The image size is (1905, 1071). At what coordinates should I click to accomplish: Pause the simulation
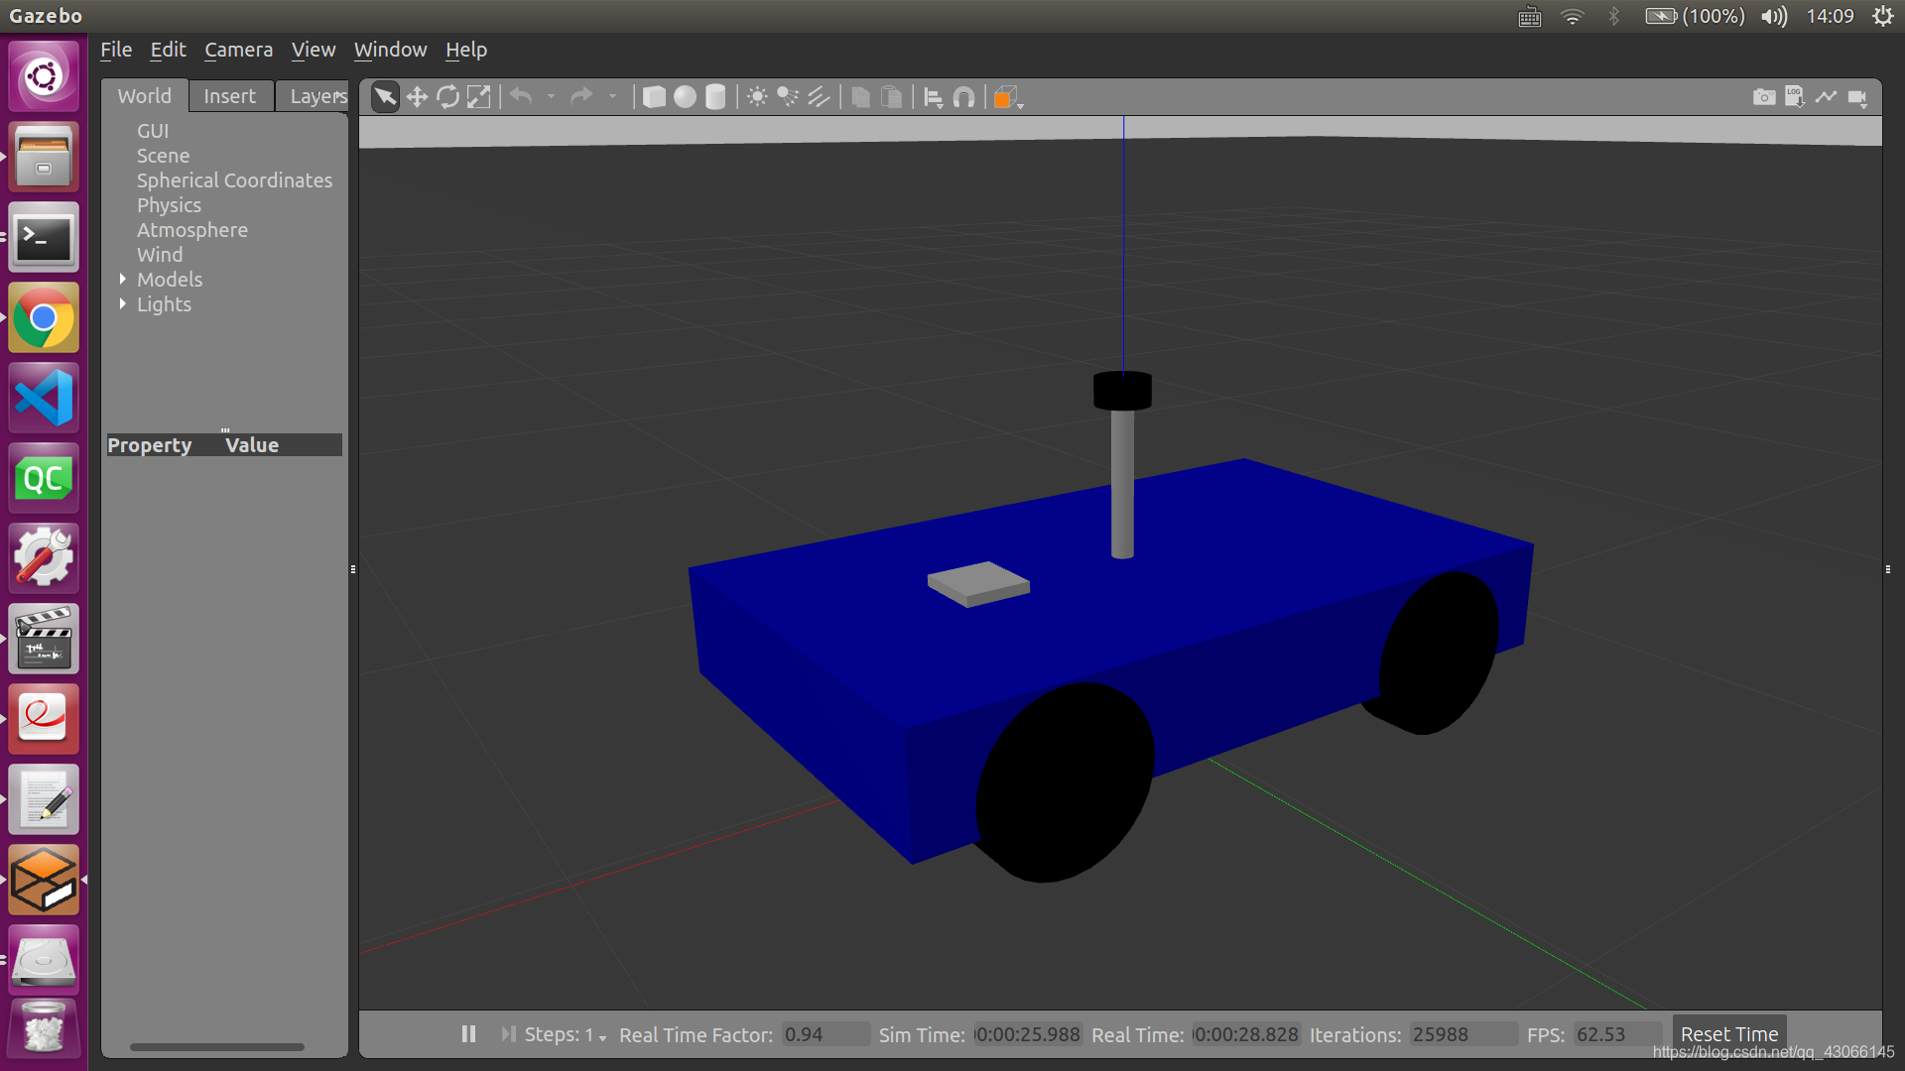[x=468, y=1034]
